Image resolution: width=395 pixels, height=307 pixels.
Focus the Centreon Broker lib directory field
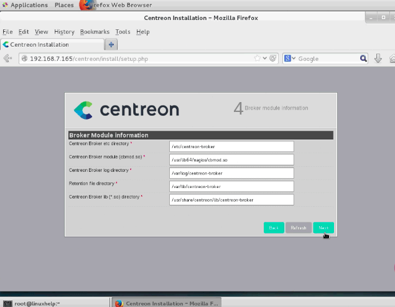(231, 200)
